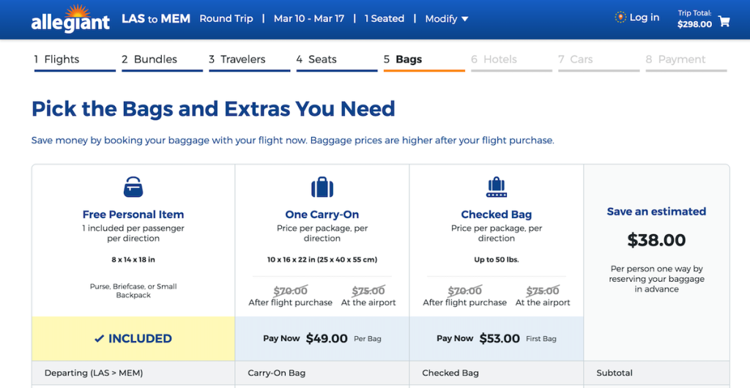Click the Pick the Bags and Extras heading
Image resolution: width=750 pixels, height=388 pixels.
pyautogui.click(x=213, y=109)
